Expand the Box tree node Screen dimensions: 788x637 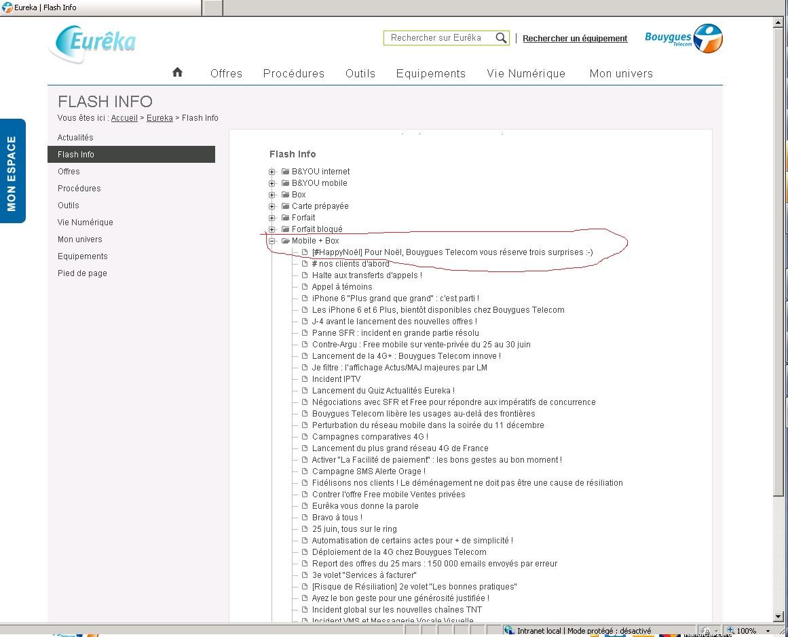pos(272,195)
